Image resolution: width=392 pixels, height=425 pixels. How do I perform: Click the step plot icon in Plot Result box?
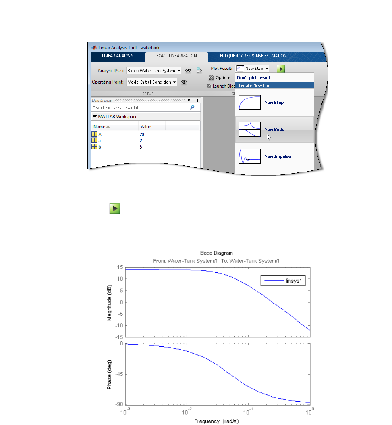coord(240,69)
